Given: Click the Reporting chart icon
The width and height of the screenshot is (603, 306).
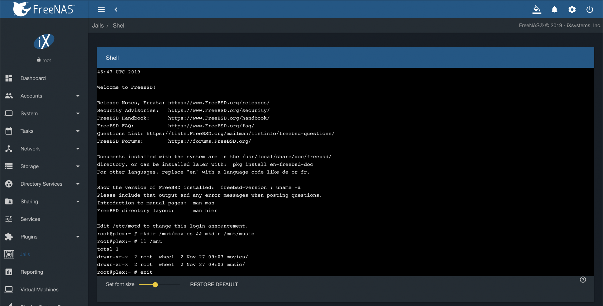Looking at the screenshot, I should pyautogui.click(x=9, y=272).
